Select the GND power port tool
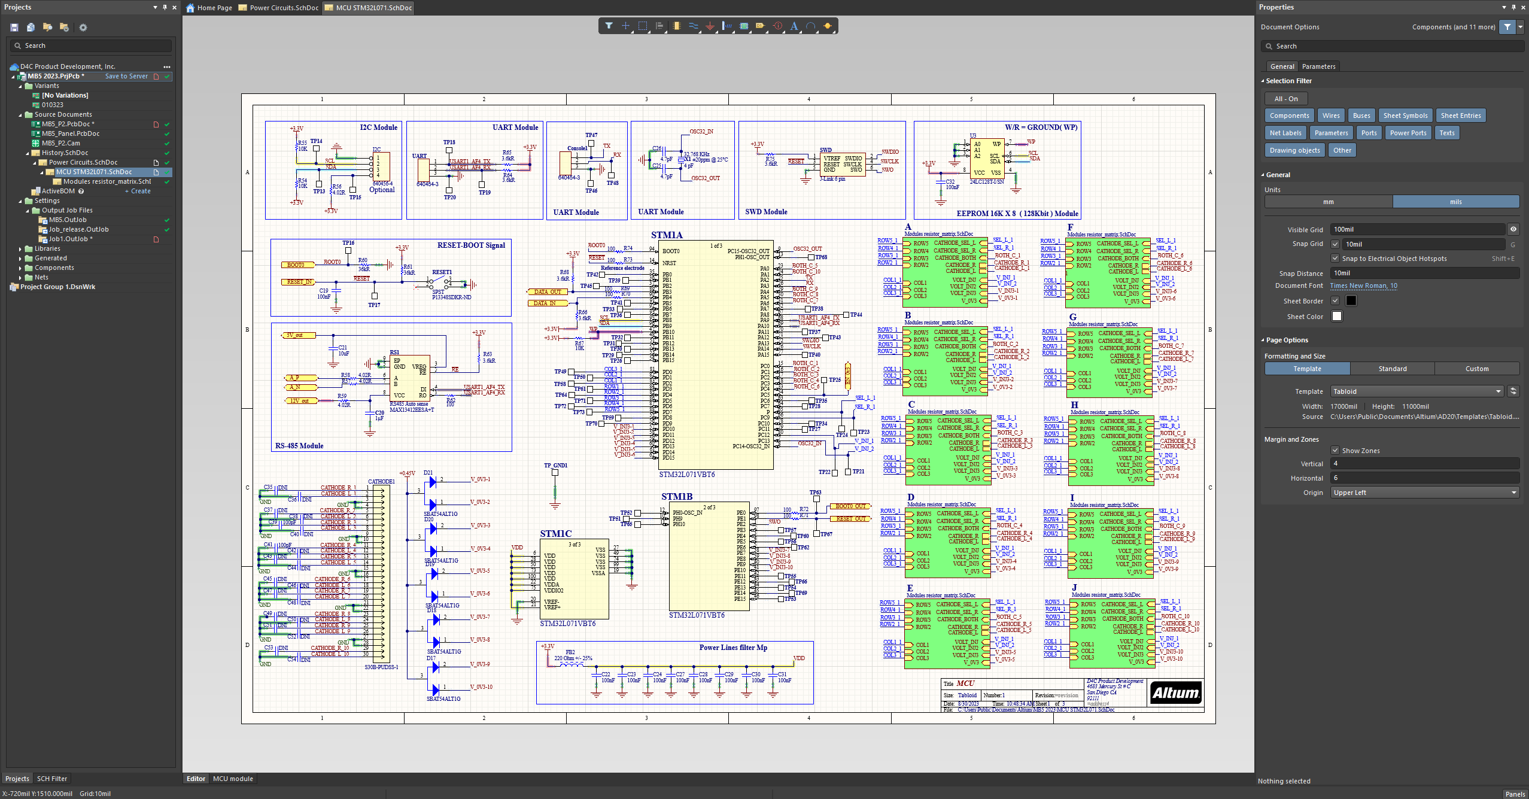Screen dimensions: 1529x799 point(710,26)
